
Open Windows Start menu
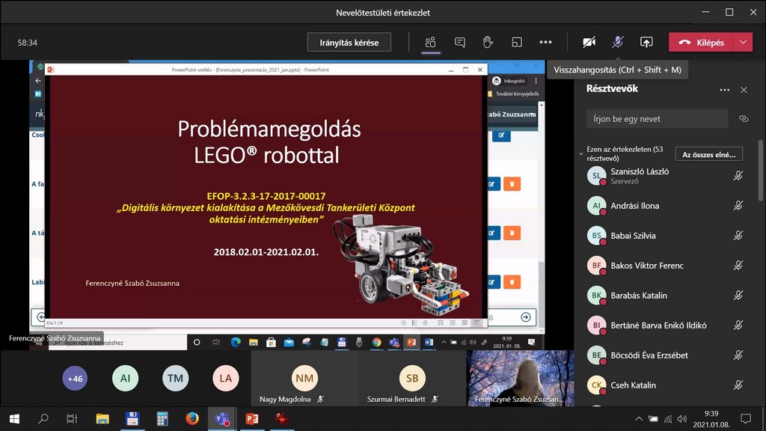pyautogui.click(x=14, y=419)
